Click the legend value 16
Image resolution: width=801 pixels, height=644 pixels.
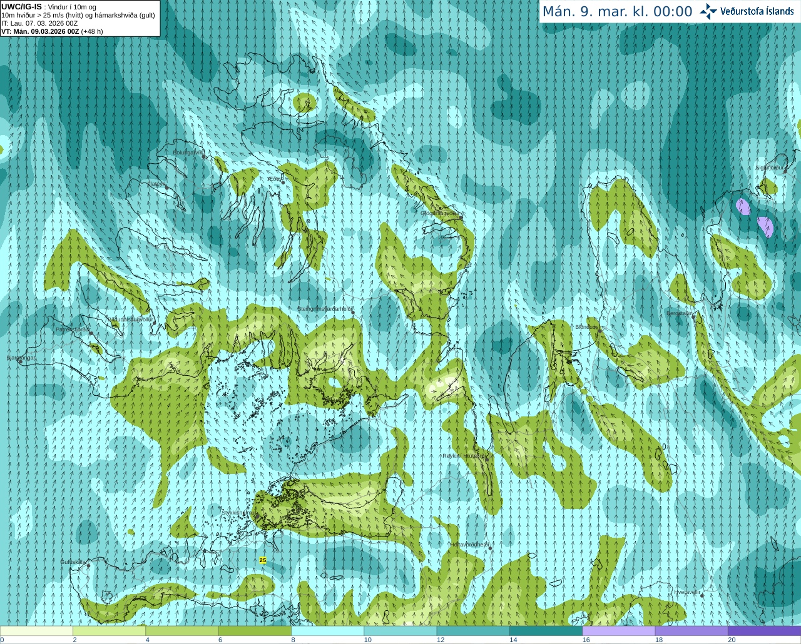[x=586, y=640]
